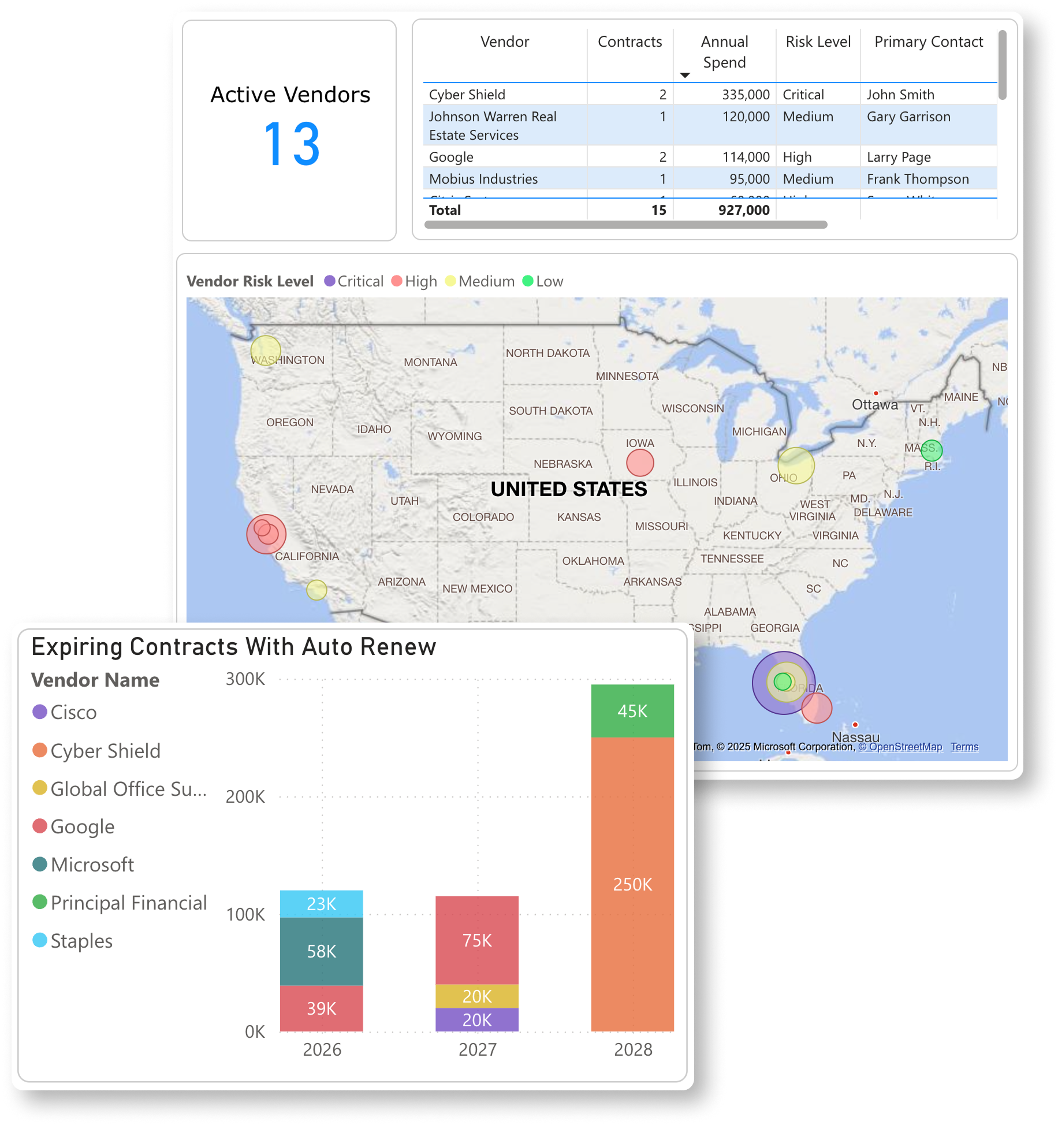1058x1125 pixels.
Task: Click the total annual spend 927,000
Action: pyautogui.click(x=744, y=210)
